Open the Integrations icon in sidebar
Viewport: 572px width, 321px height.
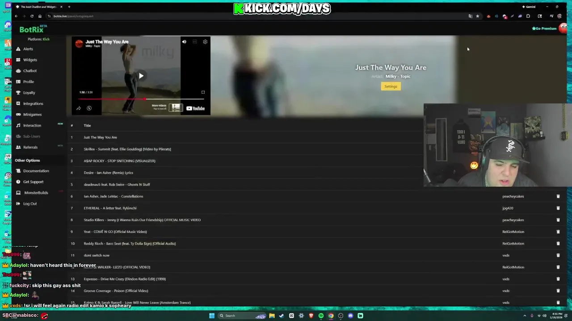click(18, 103)
